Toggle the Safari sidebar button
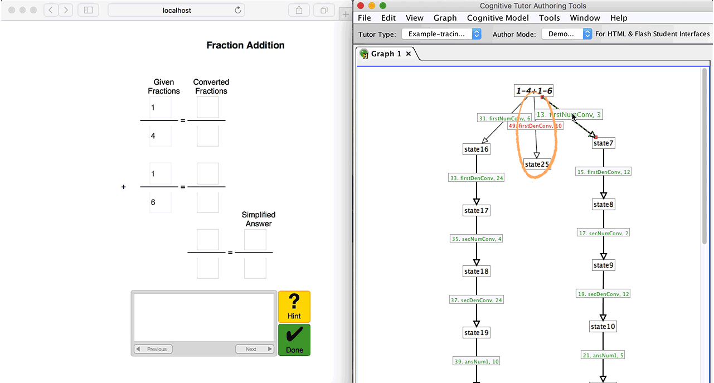The image size is (714, 383). 88,10
